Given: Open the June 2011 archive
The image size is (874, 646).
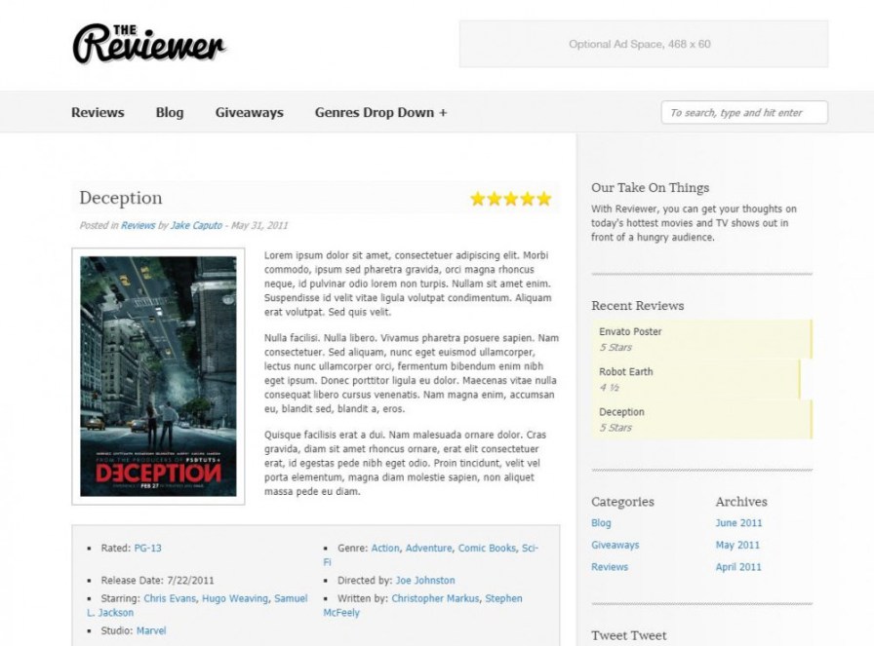Looking at the screenshot, I should coord(738,523).
